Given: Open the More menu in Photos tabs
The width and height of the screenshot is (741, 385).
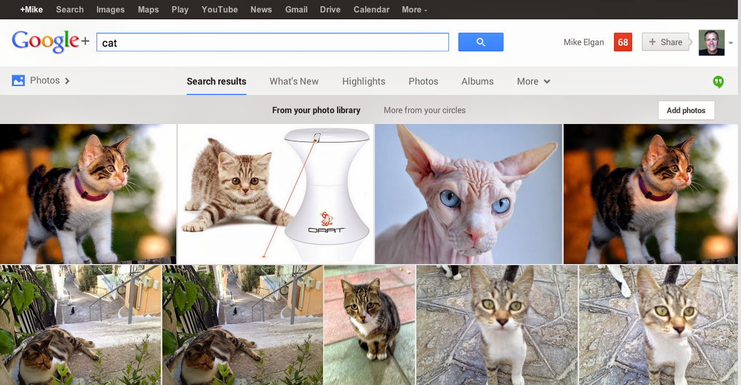Looking at the screenshot, I should pos(533,81).
